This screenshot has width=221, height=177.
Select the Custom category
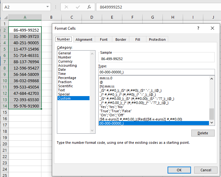[73, 98]
